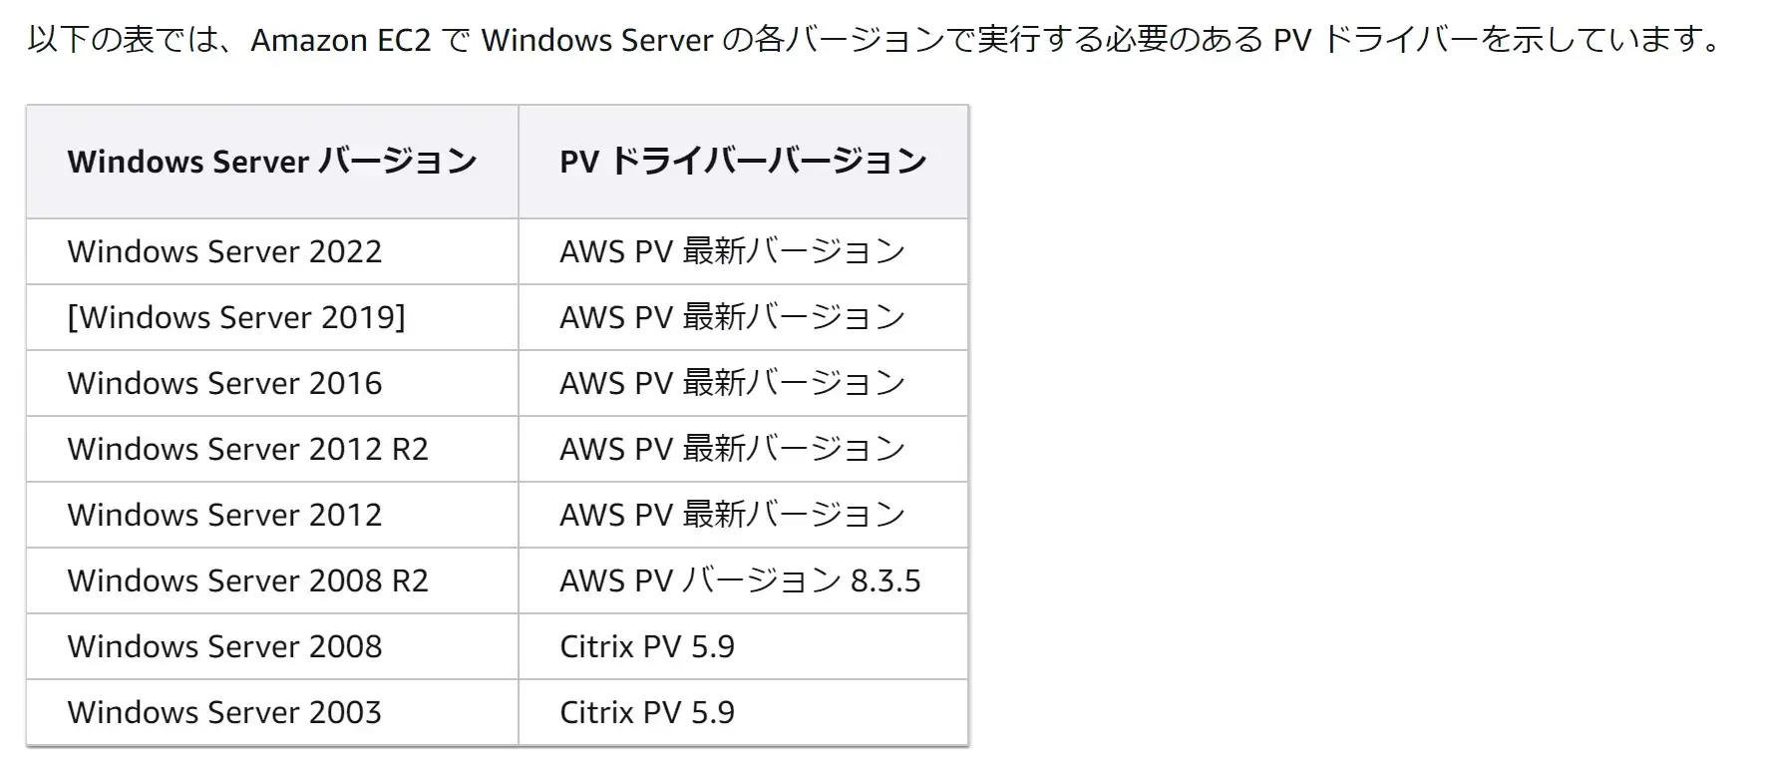Click AWS PV 最新バージョン in the 2012 row
The height and width of the screenshot is (765, 1769).
(x=732, y=515)
